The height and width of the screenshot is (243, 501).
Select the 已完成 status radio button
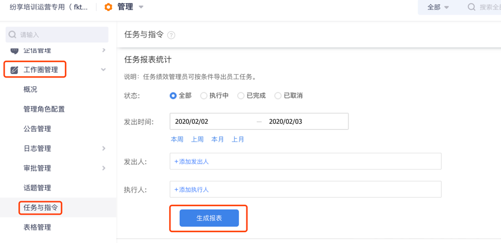[x=241, y=95]
